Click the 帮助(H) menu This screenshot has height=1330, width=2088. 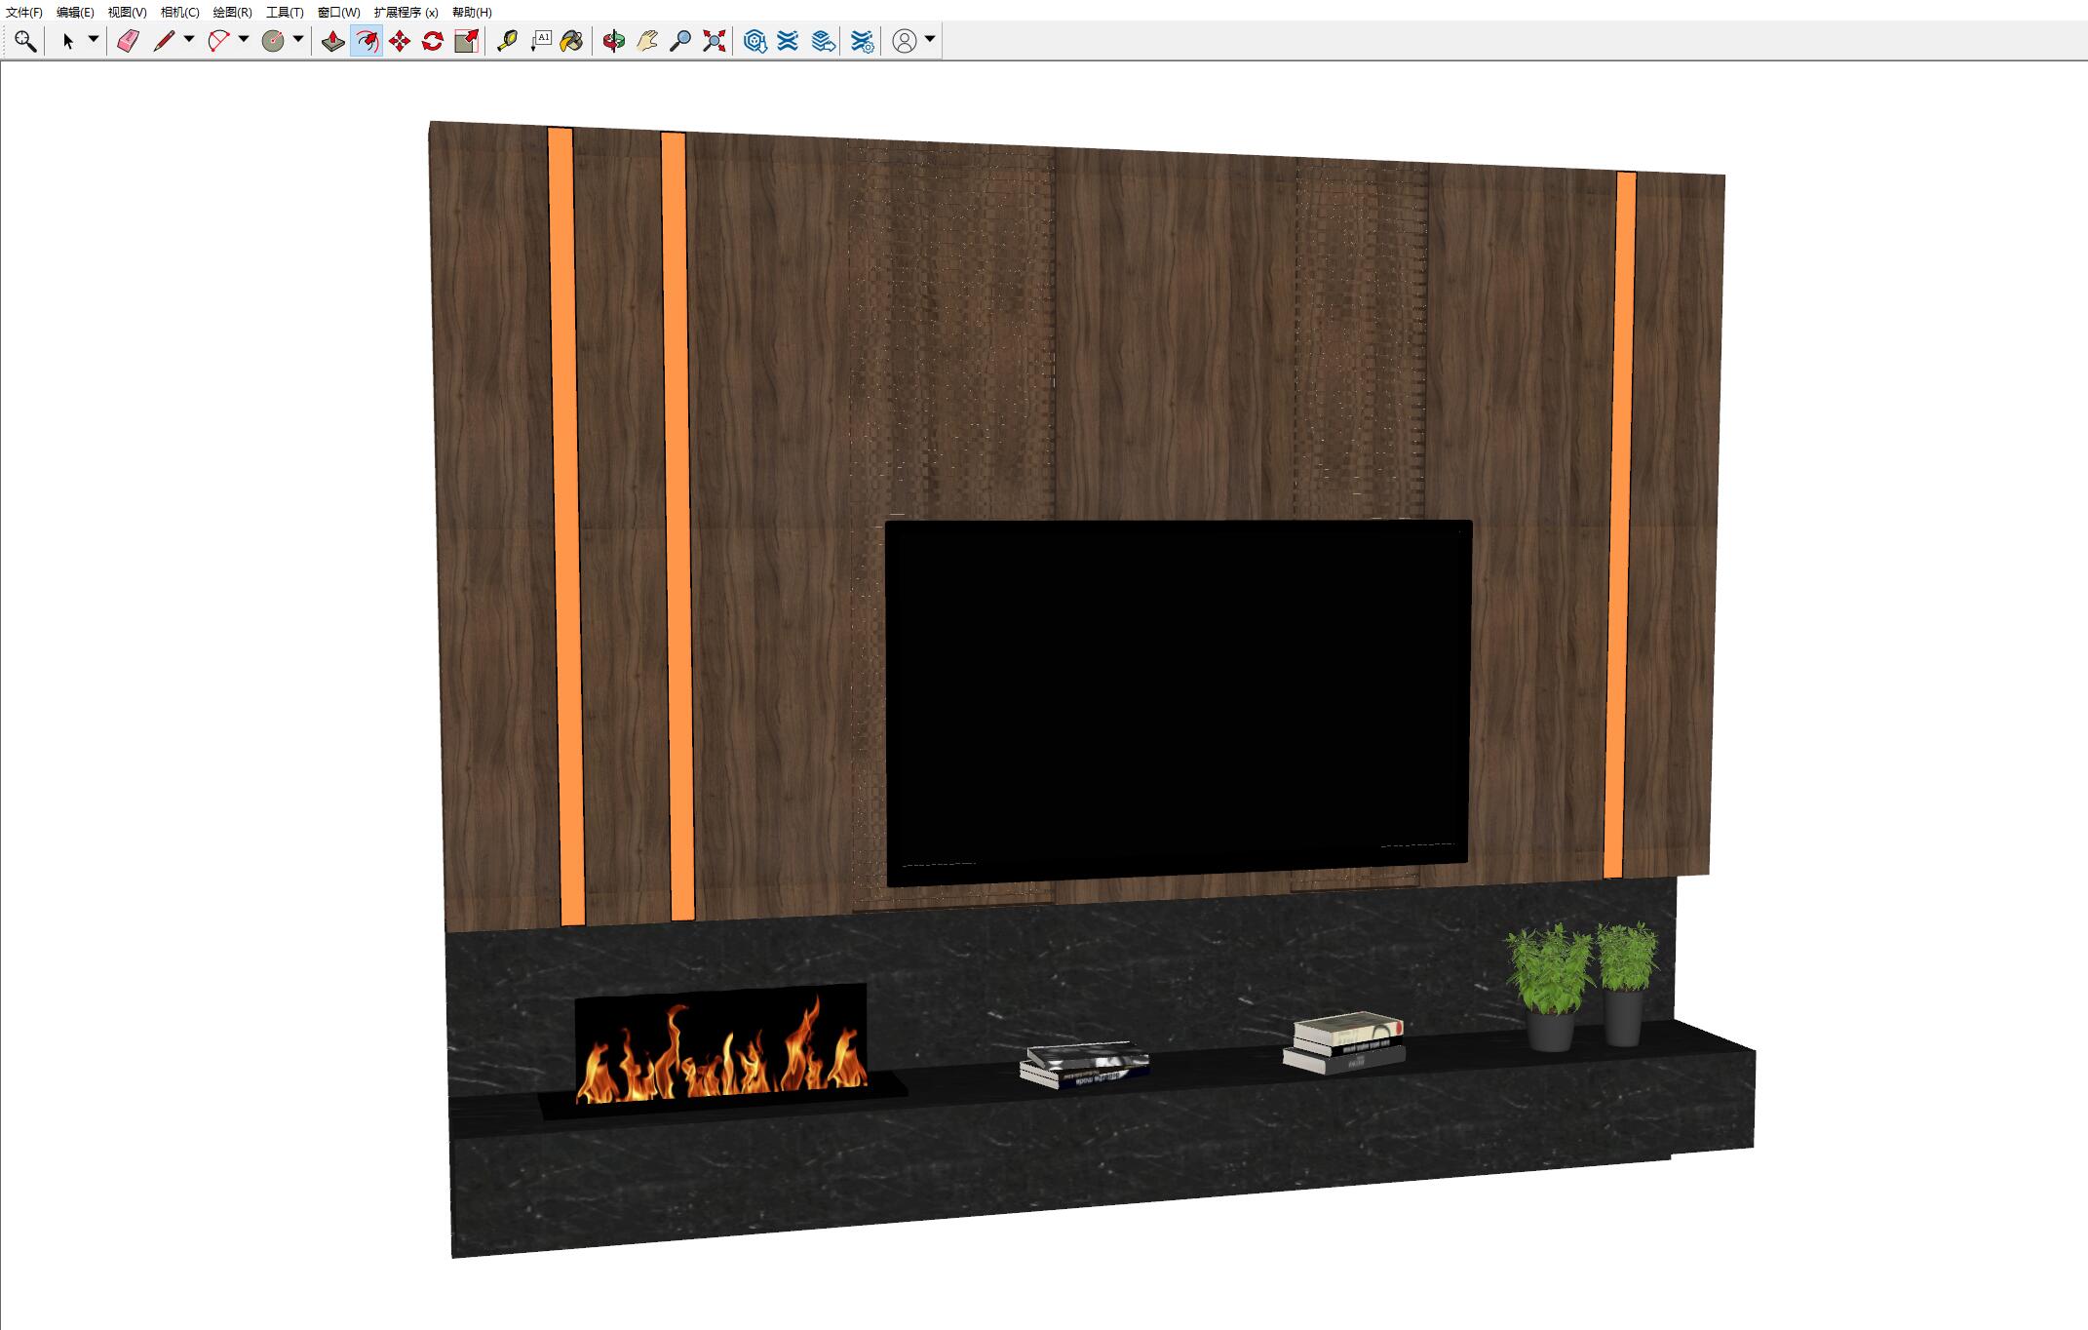tap(472, 12)
